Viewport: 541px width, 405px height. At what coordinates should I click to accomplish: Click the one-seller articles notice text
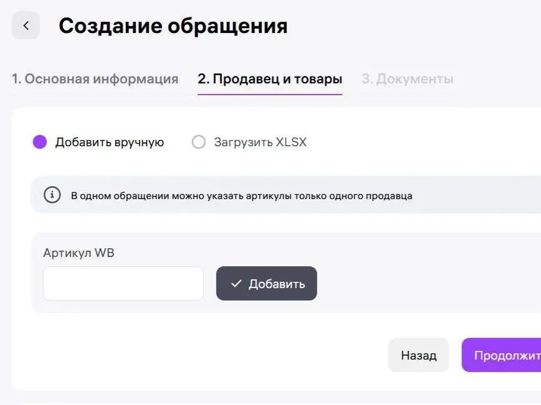point(242,196)
